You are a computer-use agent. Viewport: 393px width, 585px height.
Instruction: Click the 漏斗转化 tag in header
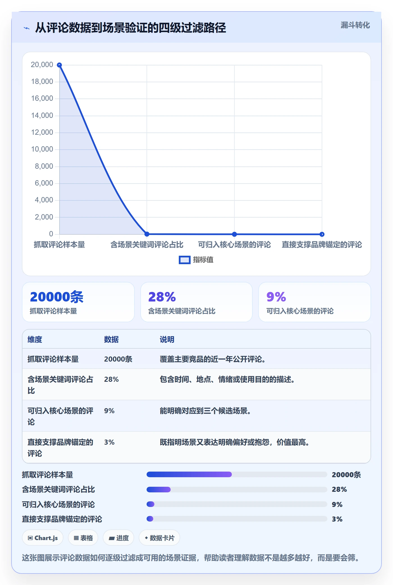(x=355, y=25)
